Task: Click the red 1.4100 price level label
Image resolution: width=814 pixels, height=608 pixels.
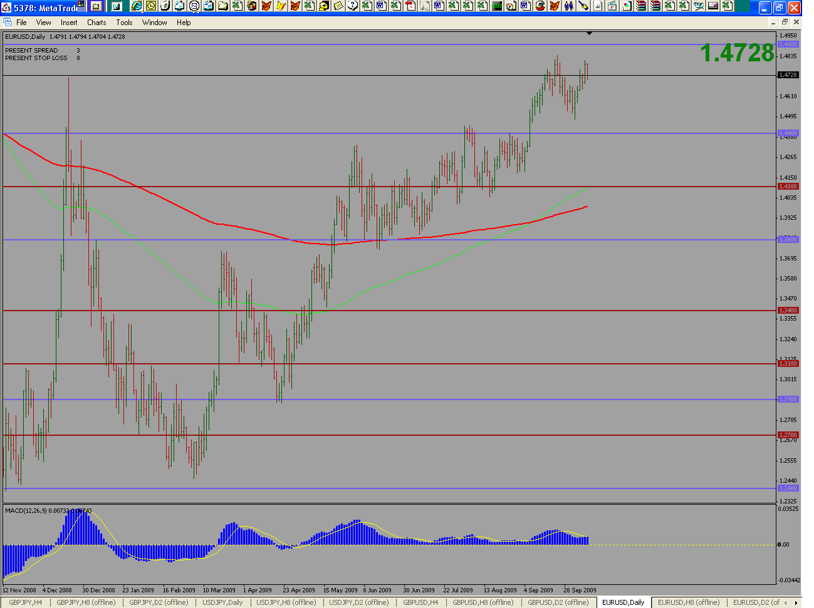Action: (788, 187)
